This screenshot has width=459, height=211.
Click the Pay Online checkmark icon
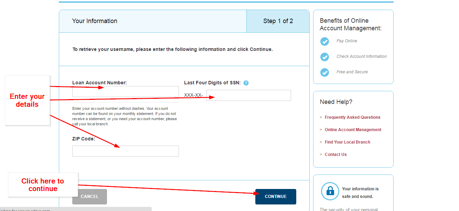(x=324, y=41)
